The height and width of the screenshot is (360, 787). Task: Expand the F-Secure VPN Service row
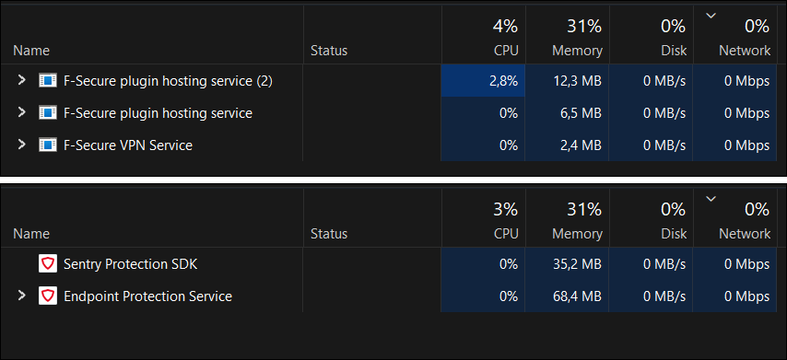click(x=21, y=145)
